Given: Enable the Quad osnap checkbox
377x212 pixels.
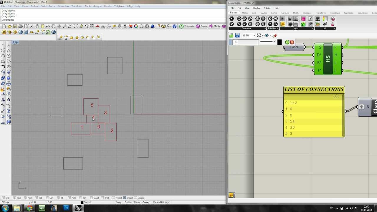Looking at the screenshot, I should pyautogui.click(x=92, y=198).
